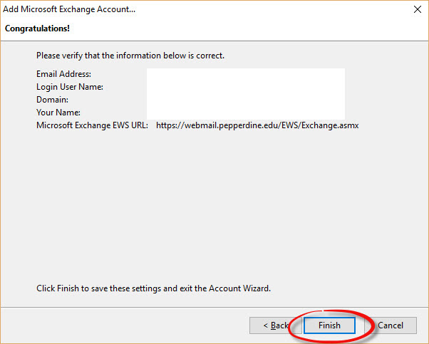Select the "Domain:" label
This screenshot has height=344, width=429.
click(52, 100)
